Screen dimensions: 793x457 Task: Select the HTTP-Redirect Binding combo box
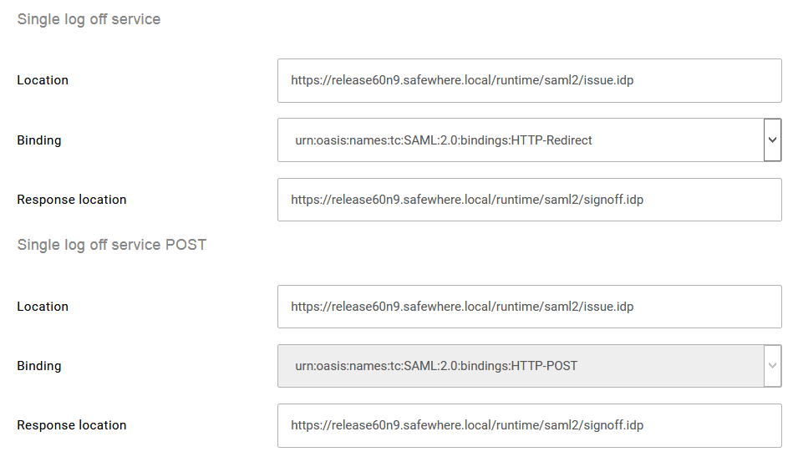pyautogui.click(x=520, y=140)
